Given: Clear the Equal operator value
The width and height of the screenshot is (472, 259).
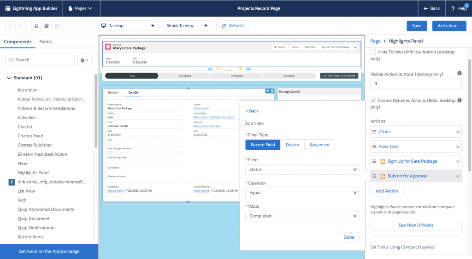Looking at the screenshot, I should pos(355,193).
